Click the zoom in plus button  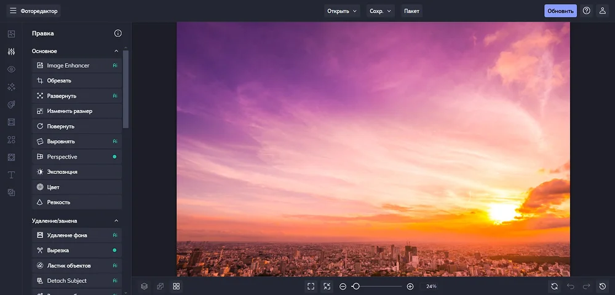coord(410,286)
